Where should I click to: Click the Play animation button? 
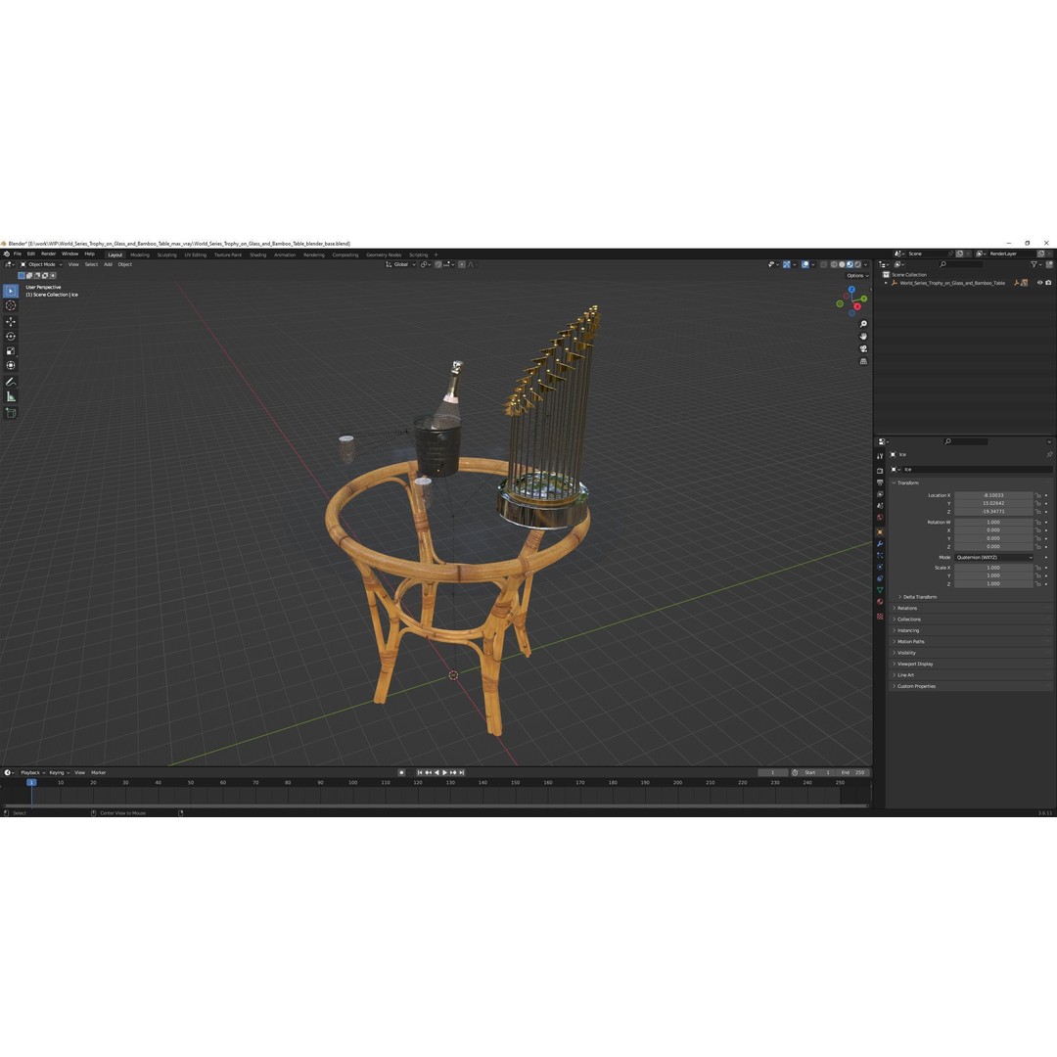pos(445,772)
